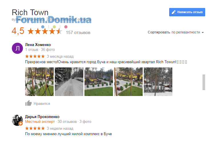This screenshot has height=146, width=214.
Task: Click the reviews scrollbar thumb
Action: (x=204, y=82)
